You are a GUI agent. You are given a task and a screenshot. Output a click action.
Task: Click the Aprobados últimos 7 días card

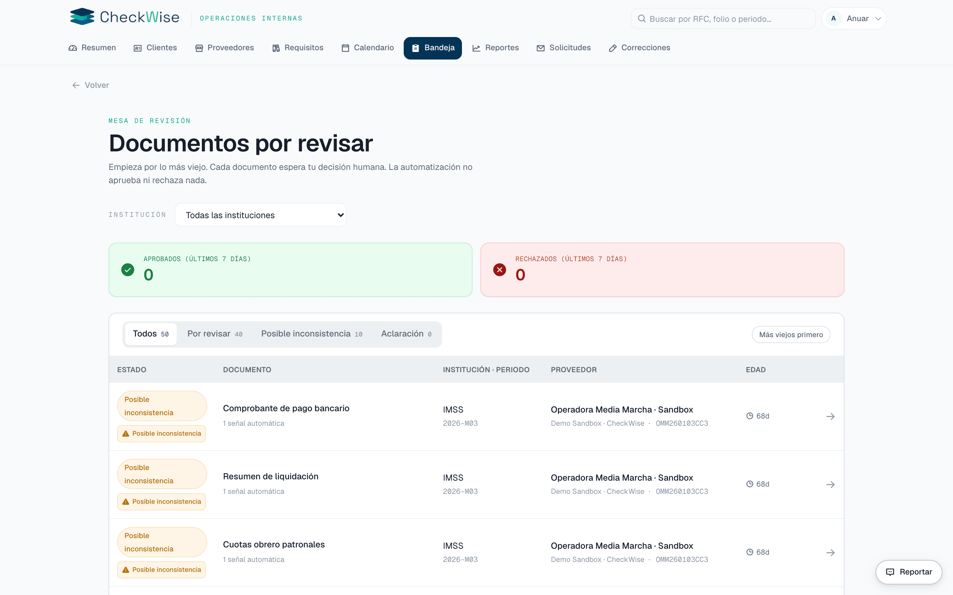(291, 269)
